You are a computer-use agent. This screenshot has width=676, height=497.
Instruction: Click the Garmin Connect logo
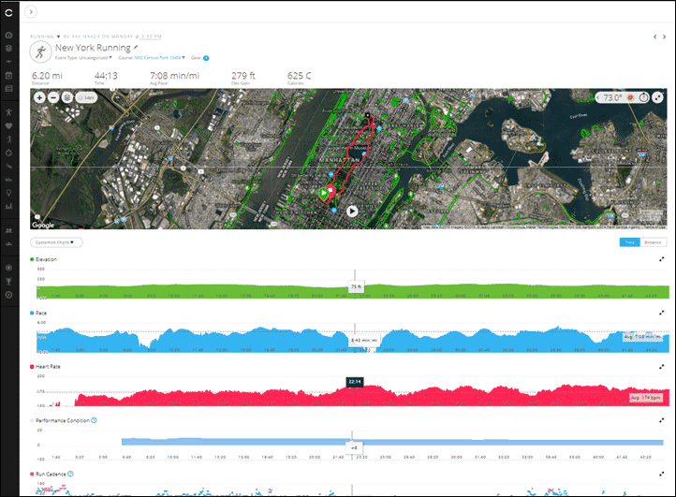tap(9, 13)
